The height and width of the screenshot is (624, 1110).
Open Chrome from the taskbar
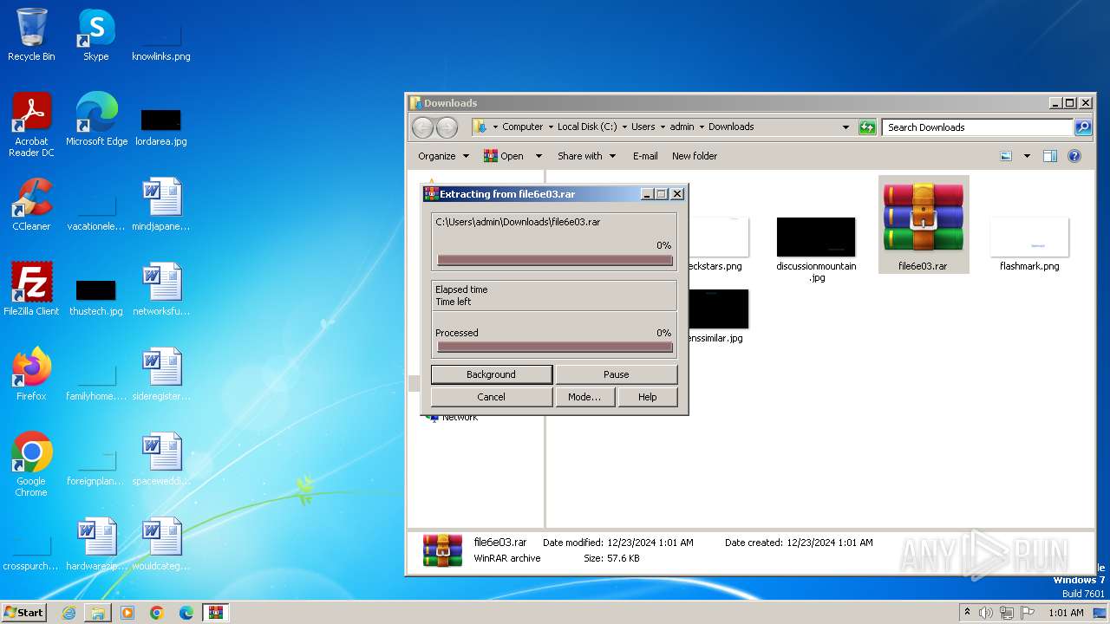click(157, 613)
